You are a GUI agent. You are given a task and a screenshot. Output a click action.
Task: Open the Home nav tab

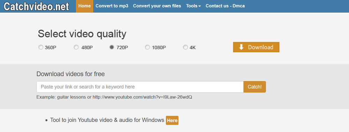point(84,6)
